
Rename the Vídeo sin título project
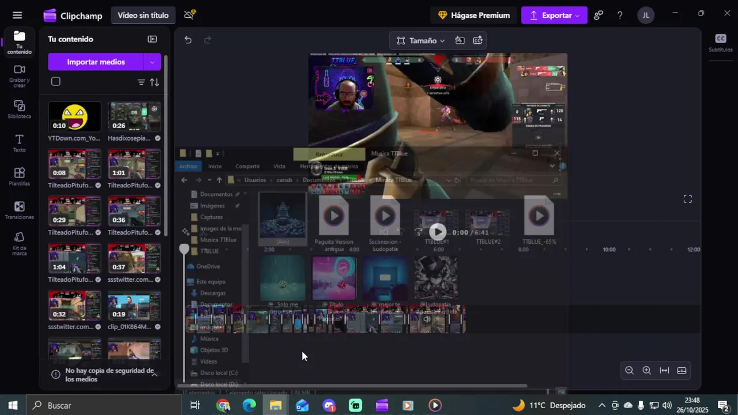143,16
